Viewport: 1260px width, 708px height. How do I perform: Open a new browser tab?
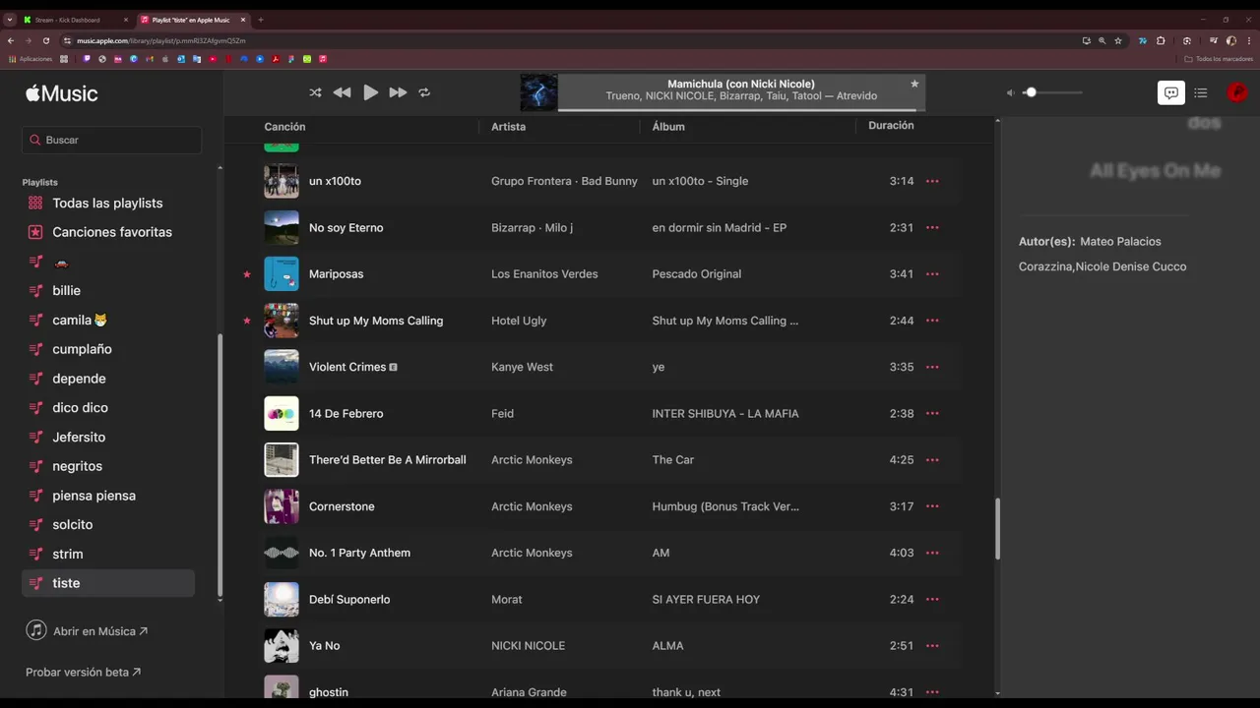261,20
